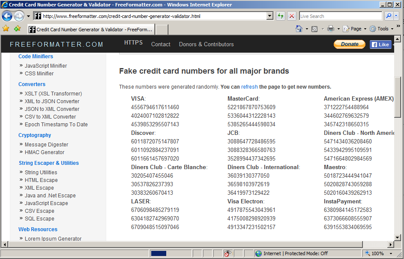The height and width of the screenshot is (259, 404).
Task: Open Java and .Net Escape link
Action: coord(50,195)
